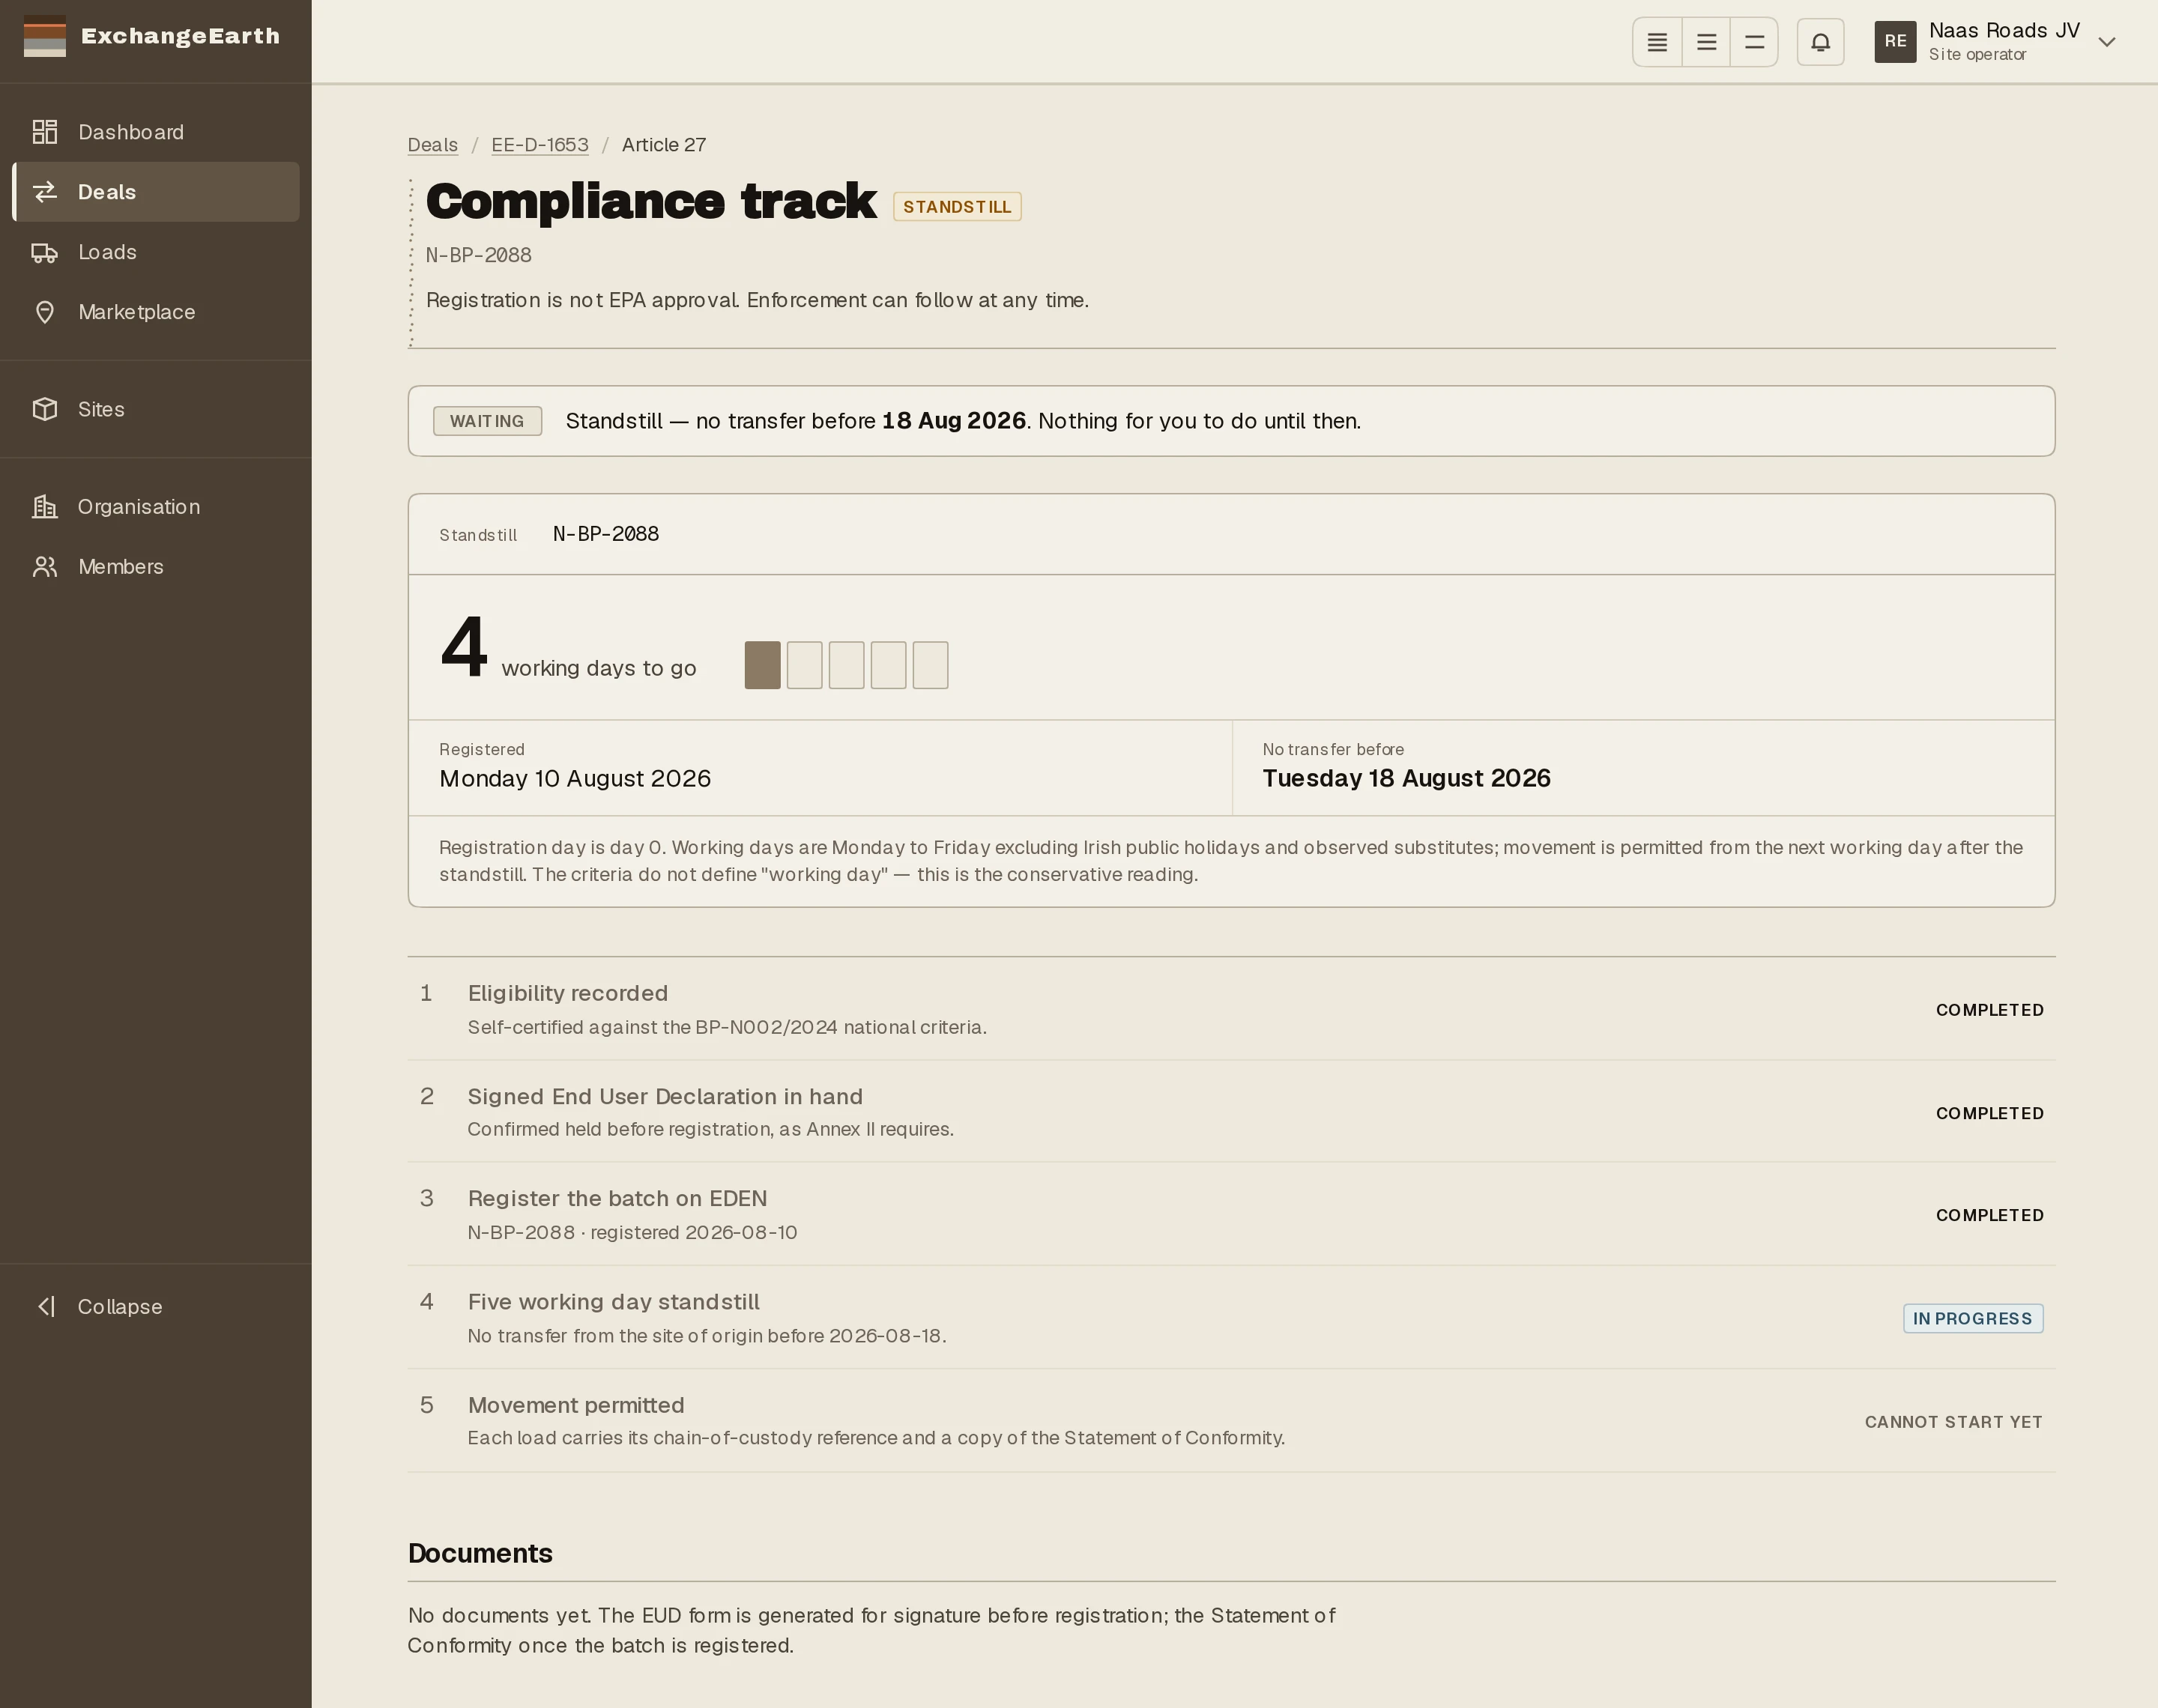Click the filled standstill progress square

pyautogui.click(x=763, y=665)
